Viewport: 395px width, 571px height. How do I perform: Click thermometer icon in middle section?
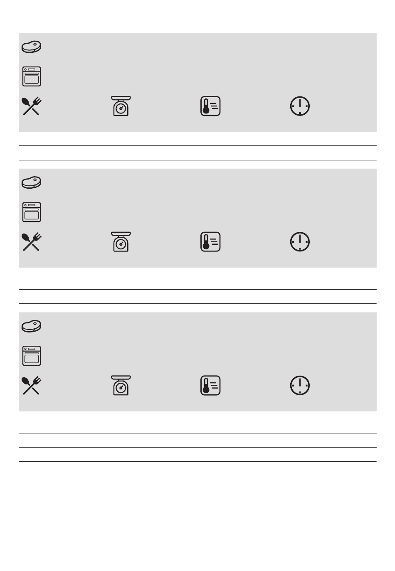(210, 242)
